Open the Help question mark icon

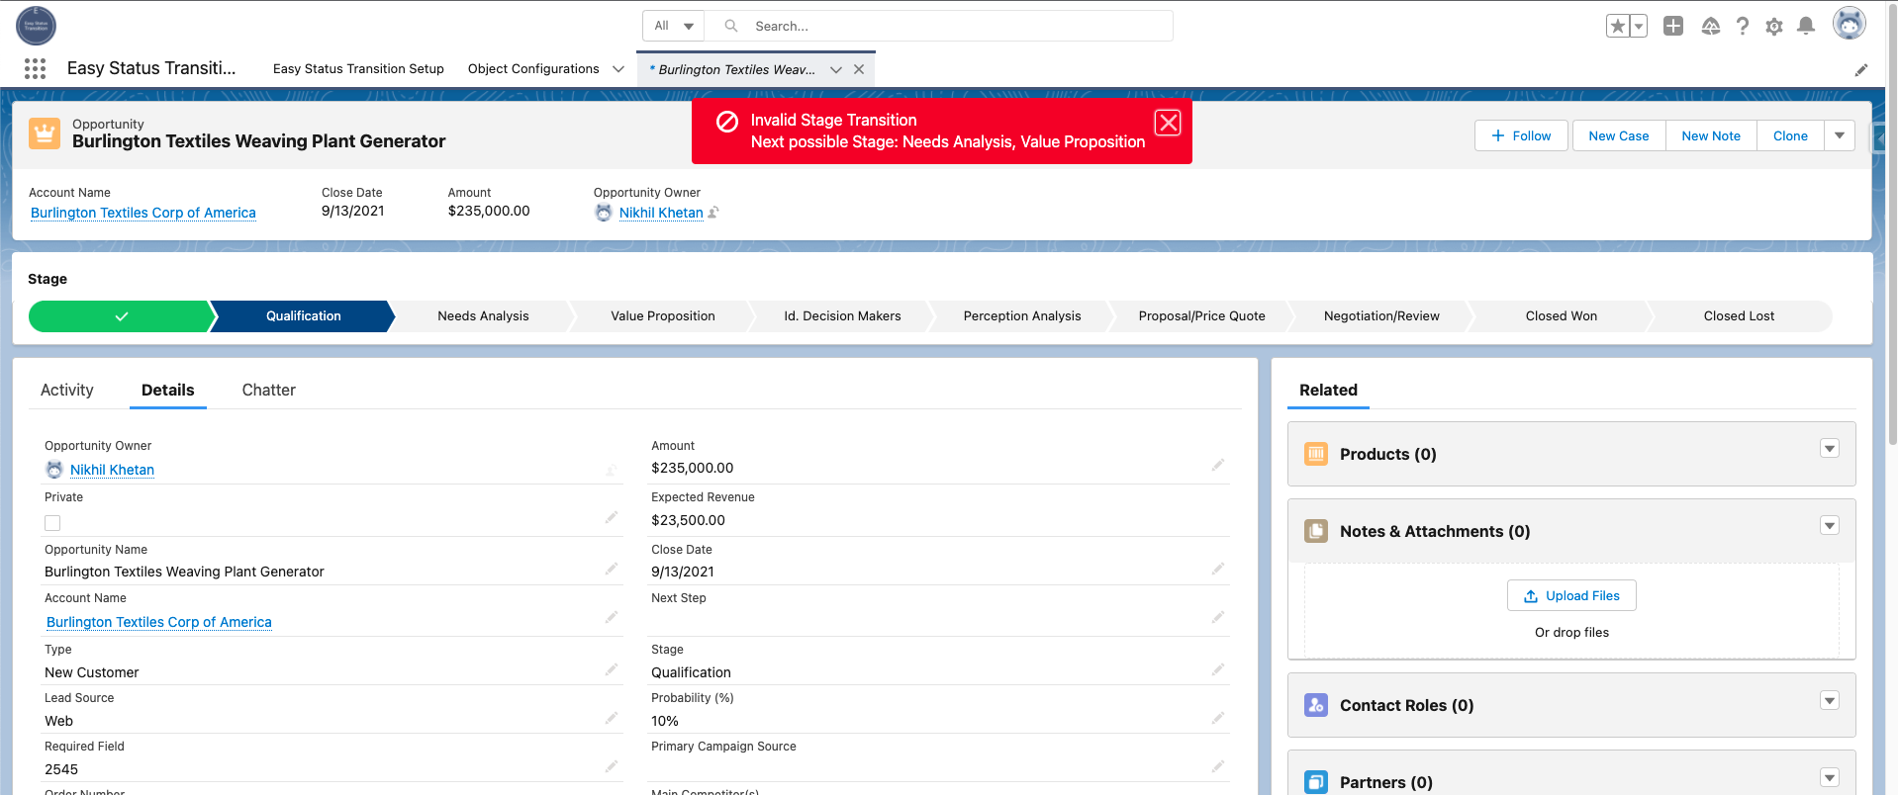pos(1743,27)
